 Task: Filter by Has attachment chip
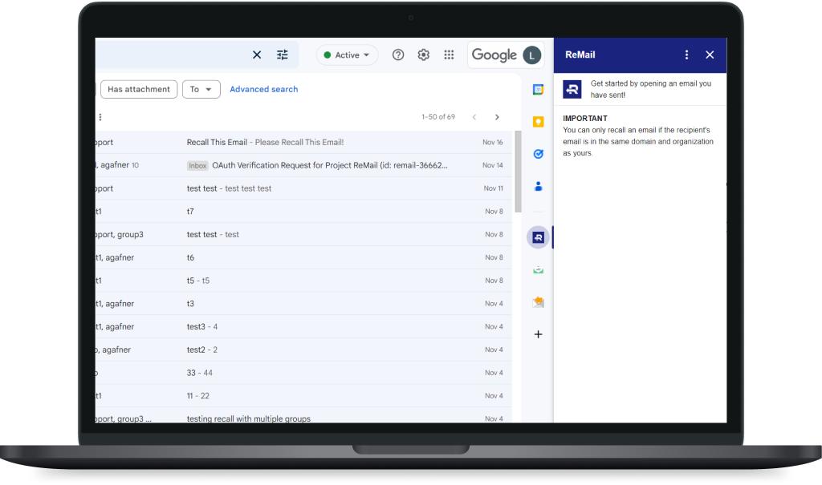click(x=139, y=89)
